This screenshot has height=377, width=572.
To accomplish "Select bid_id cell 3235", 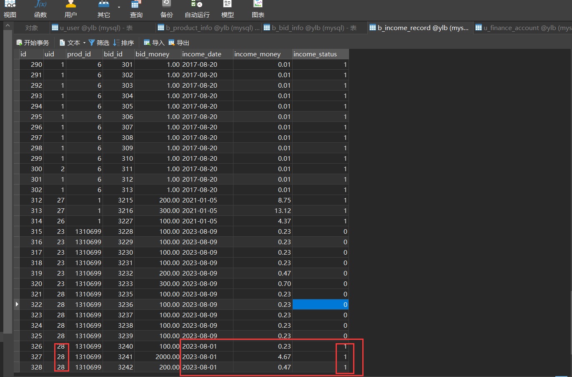I will 118,294.
